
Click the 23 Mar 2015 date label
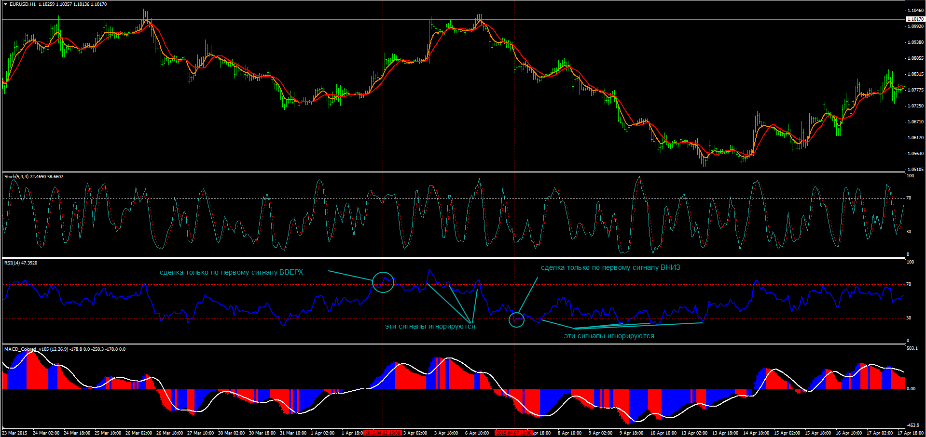14,433
